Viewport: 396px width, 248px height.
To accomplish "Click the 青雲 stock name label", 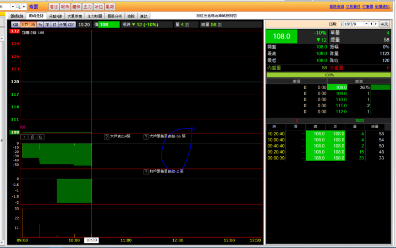I will 34,7.
